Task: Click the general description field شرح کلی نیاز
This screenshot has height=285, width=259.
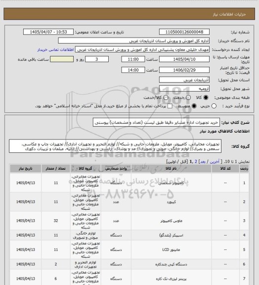Action: click(156, 122)
